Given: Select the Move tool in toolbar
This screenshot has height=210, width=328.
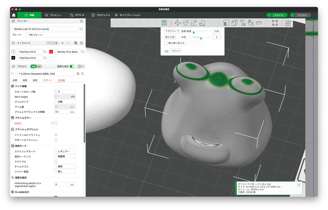Looking at the screenshot, I should tap(178, 23).
